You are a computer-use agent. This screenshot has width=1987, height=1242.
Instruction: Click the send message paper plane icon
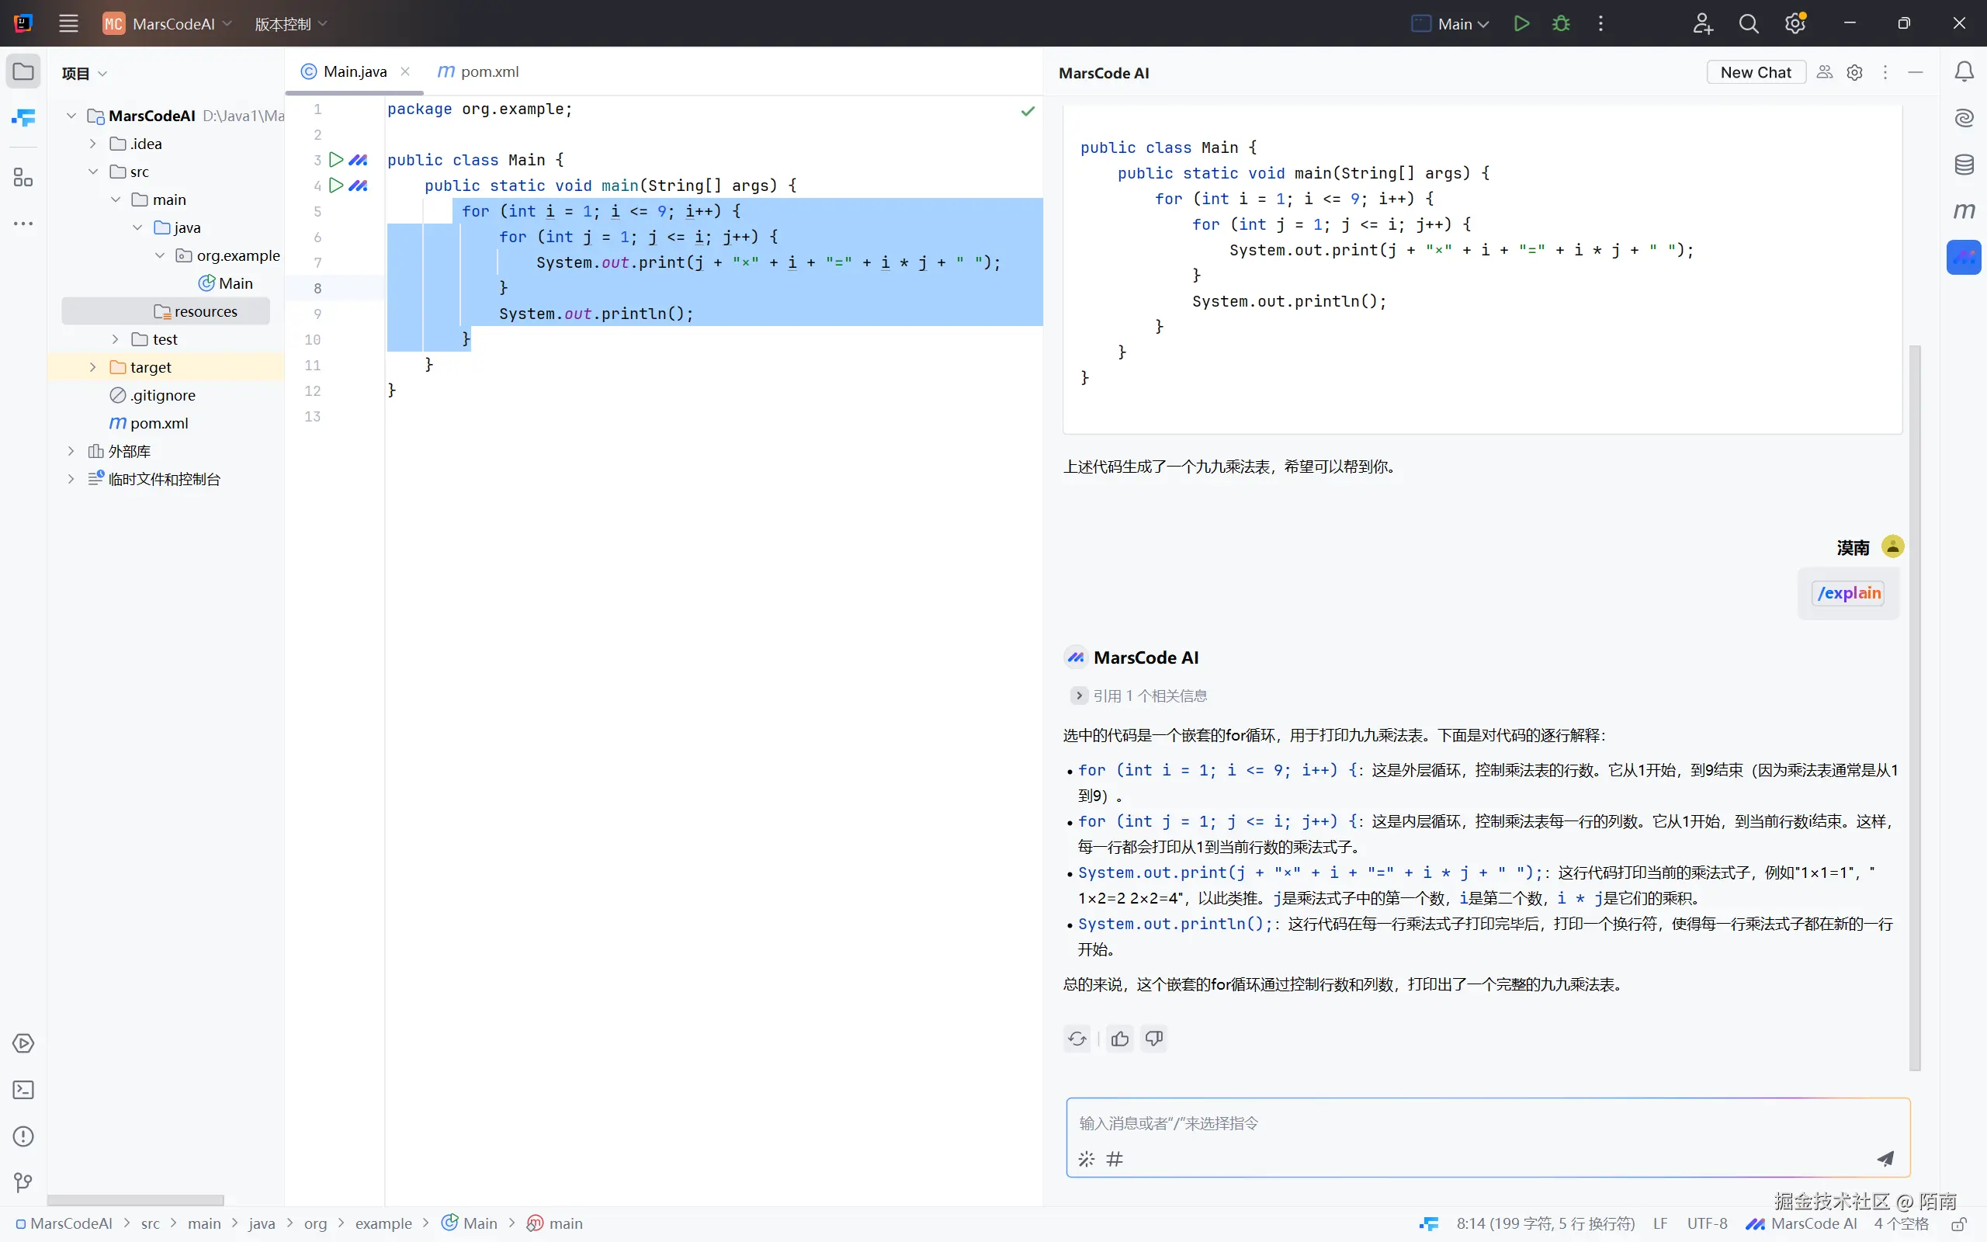[x=1885, y=1158]
